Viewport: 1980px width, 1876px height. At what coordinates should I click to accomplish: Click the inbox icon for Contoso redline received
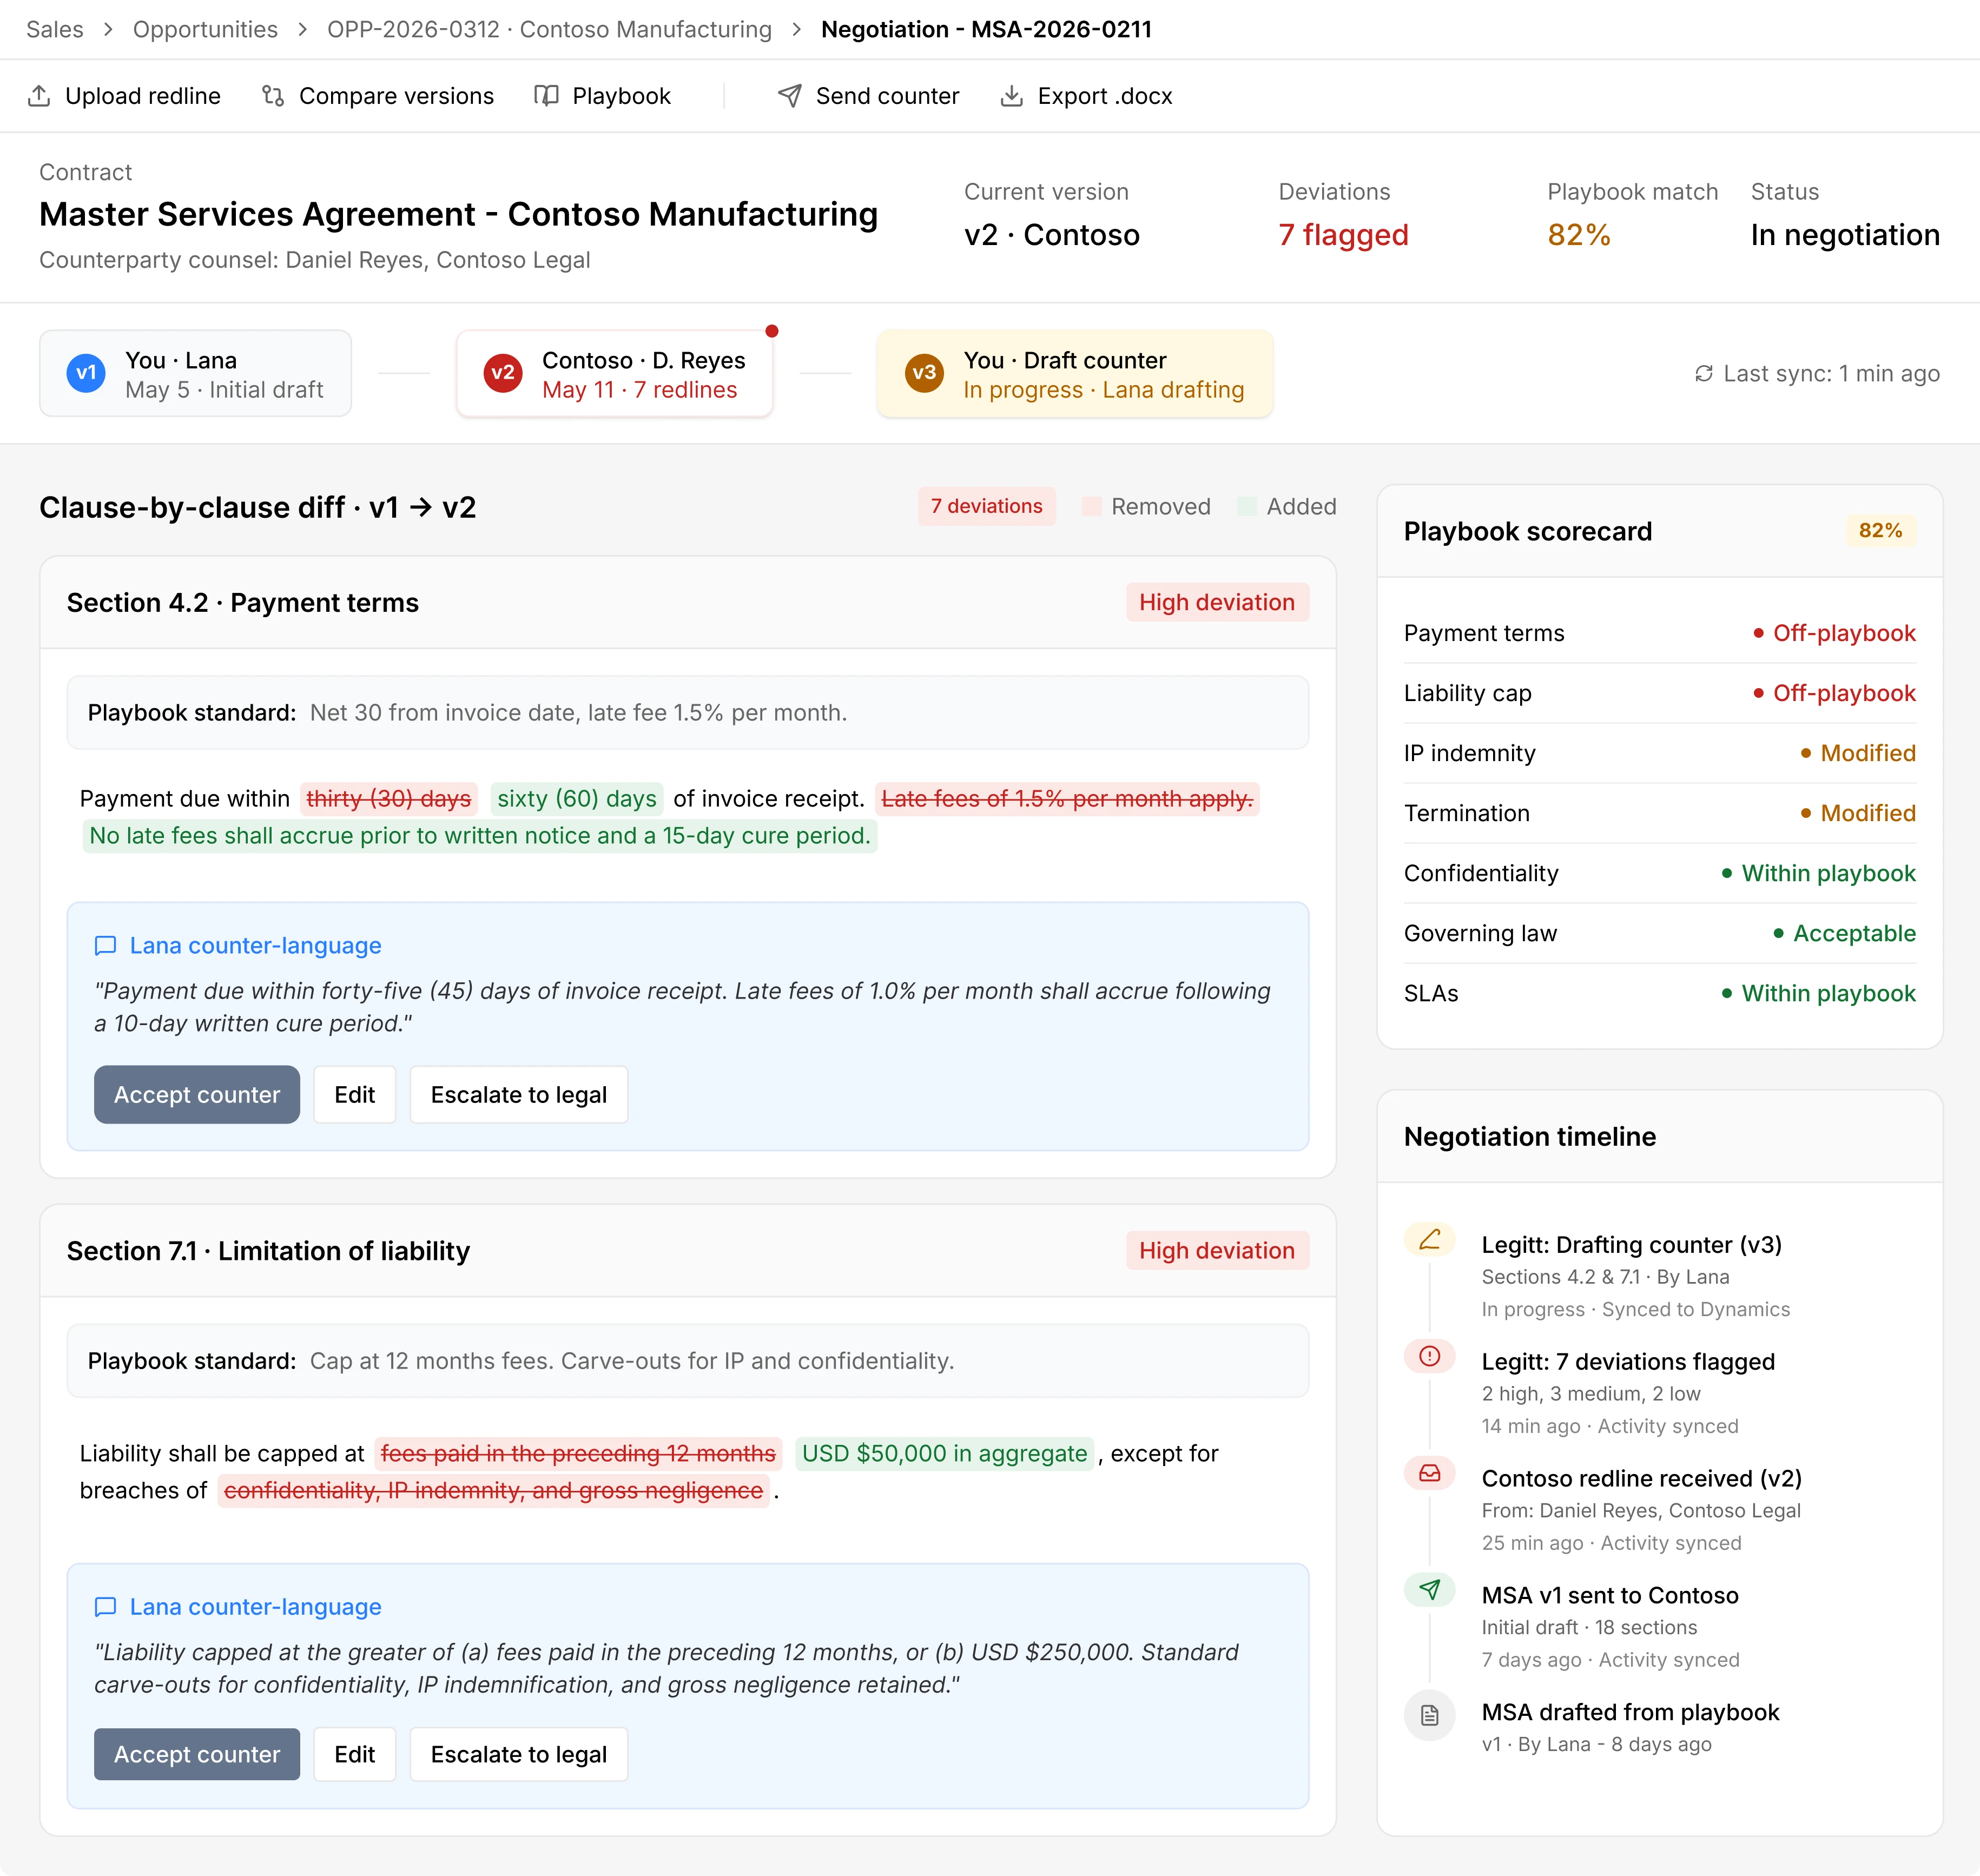click(x=1430, y=1473)
